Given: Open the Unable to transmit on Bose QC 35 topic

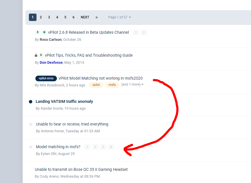Looking at the screenshot, I should point(81,169).
